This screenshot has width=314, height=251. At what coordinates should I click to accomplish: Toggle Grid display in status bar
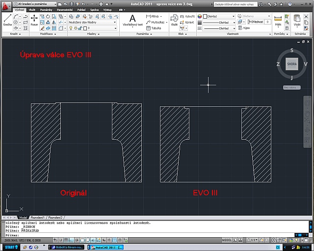[x=66, y=240]
